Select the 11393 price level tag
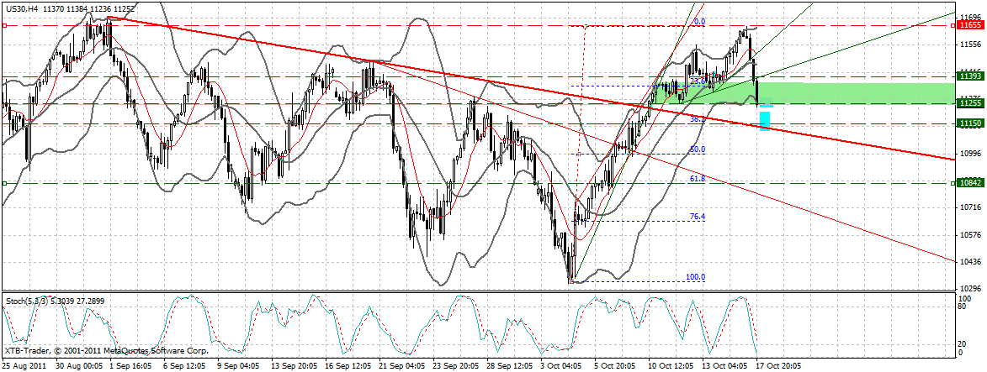987x372 pixels. coord(969,76)
